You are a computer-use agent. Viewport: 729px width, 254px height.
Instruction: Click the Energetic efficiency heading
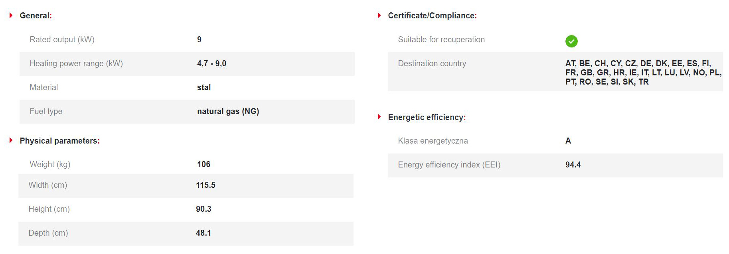pyautogui.click(x=427, y=117)
